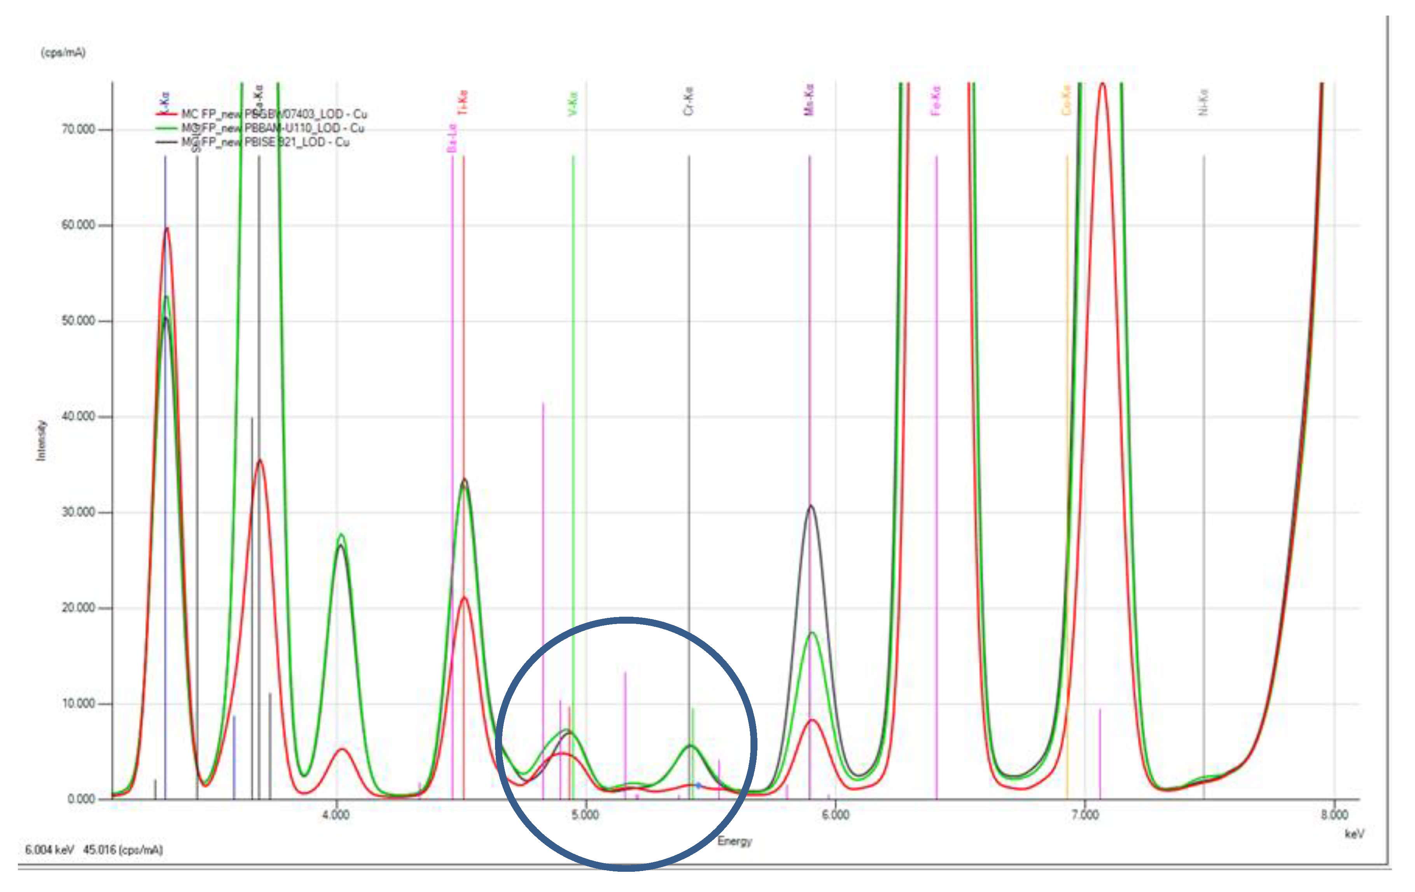Click the 5.000 keV x-axis tick label

click(x=585, y=815)
